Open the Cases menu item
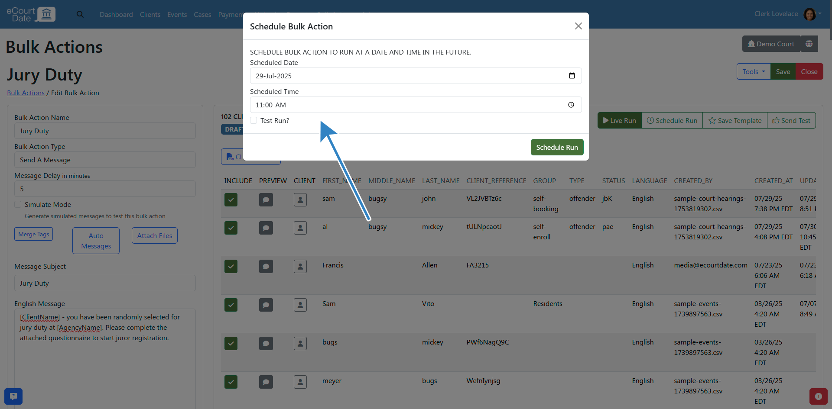Viewport: 832px width, 409px height. 202,14
